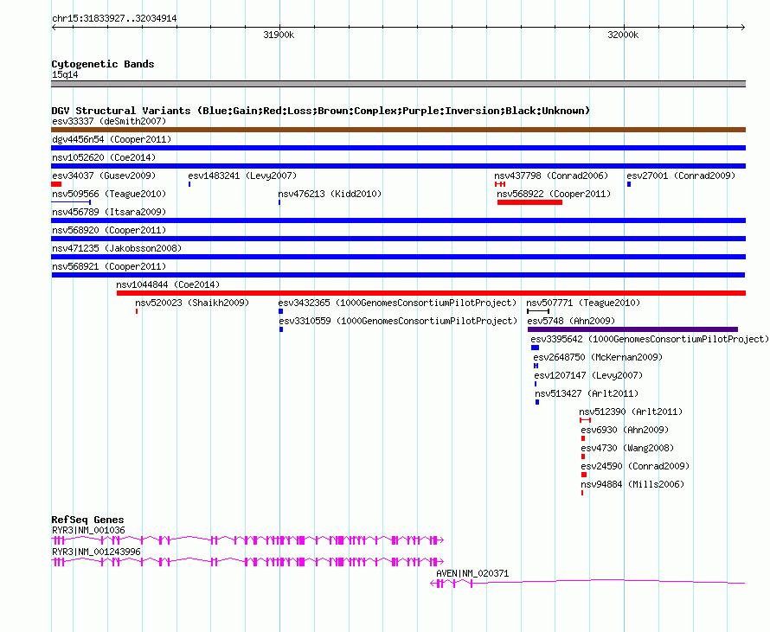Click nsv509566 (Teague2010) label
The image size is (770, 632).
[109, 194]
